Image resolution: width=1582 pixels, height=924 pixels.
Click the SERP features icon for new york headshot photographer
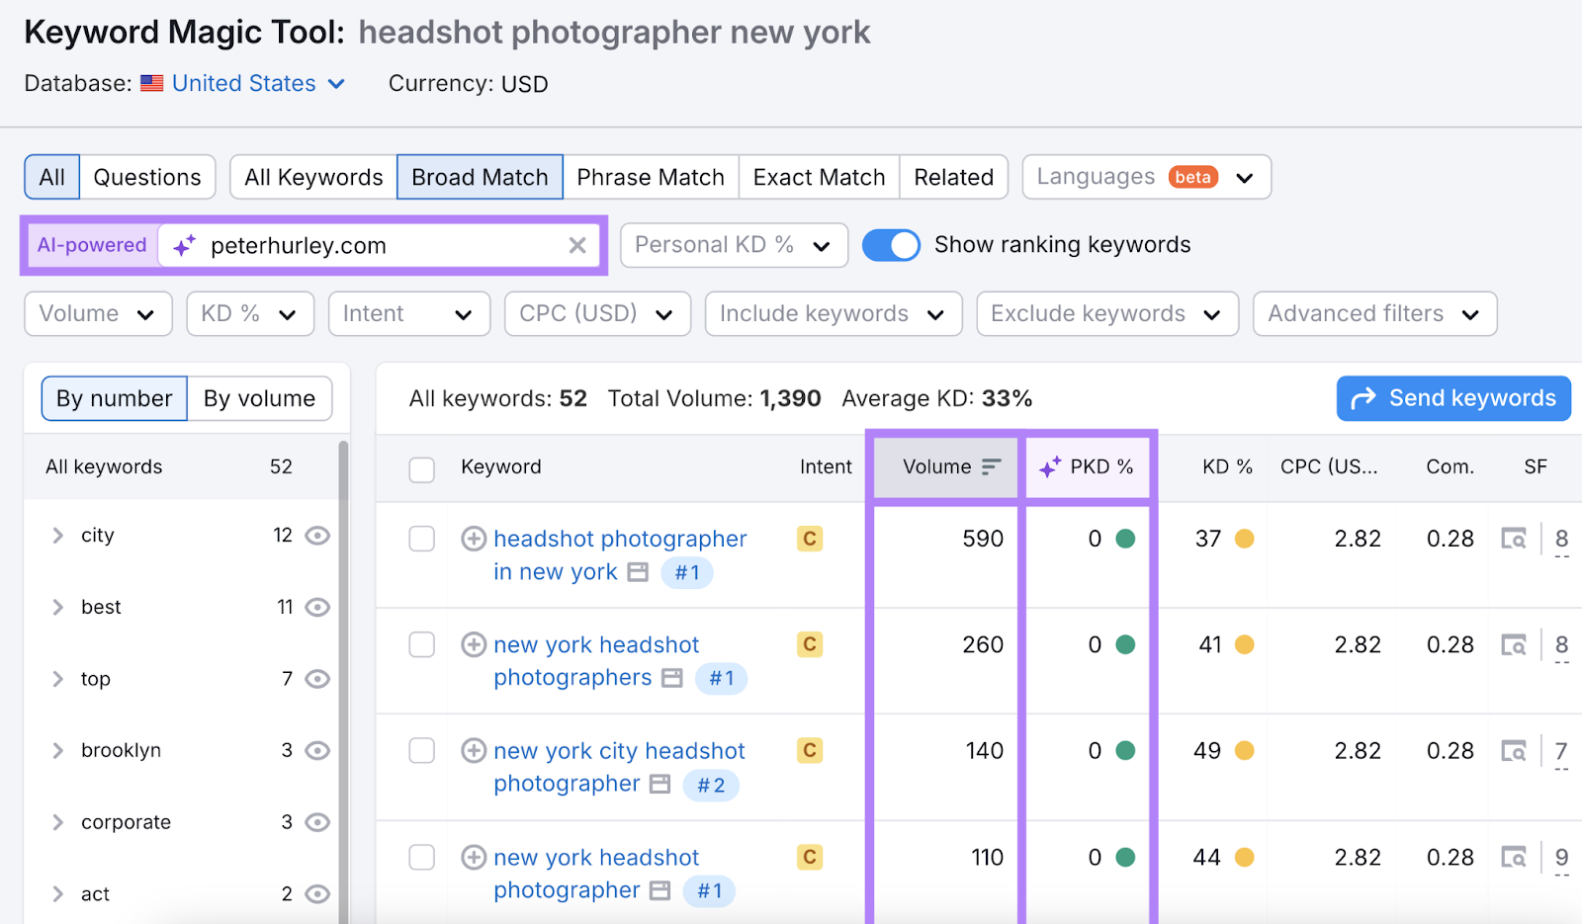point(1513,857)
